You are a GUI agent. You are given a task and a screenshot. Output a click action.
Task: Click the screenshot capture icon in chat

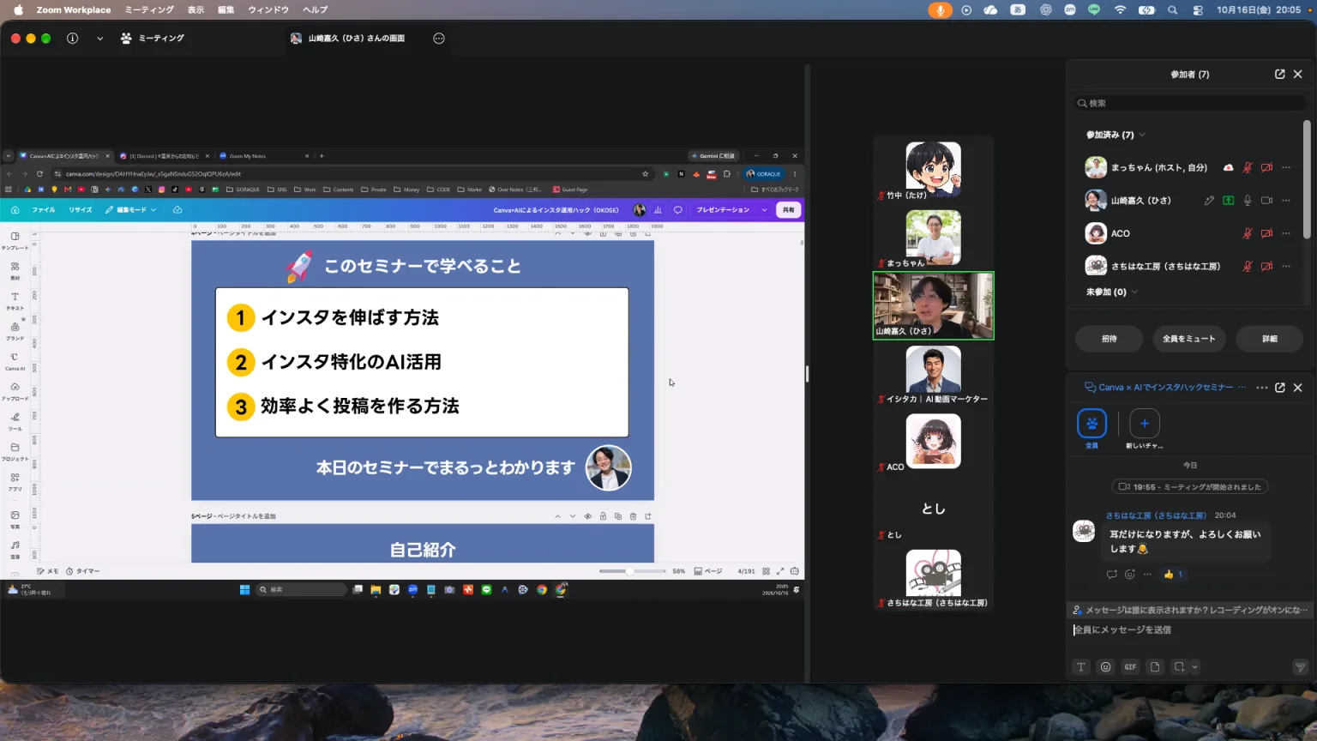pyautogui.click(x=1179, y=666)
